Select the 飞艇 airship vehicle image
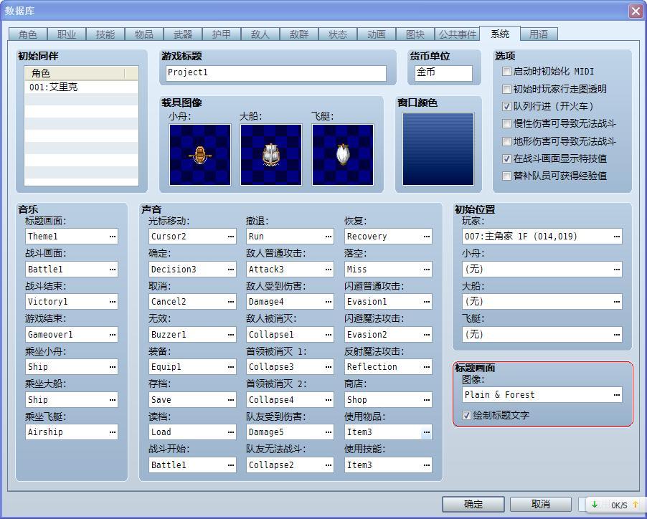Image resolution: width=647 pixels, height=519 pixels. click(x=343, y=155)
